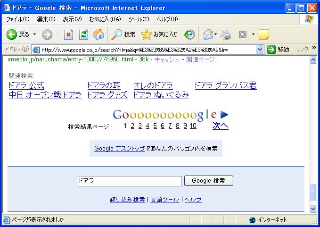
Task: Click the scrollbar up arrow
Action: click(x=313, y=60)
